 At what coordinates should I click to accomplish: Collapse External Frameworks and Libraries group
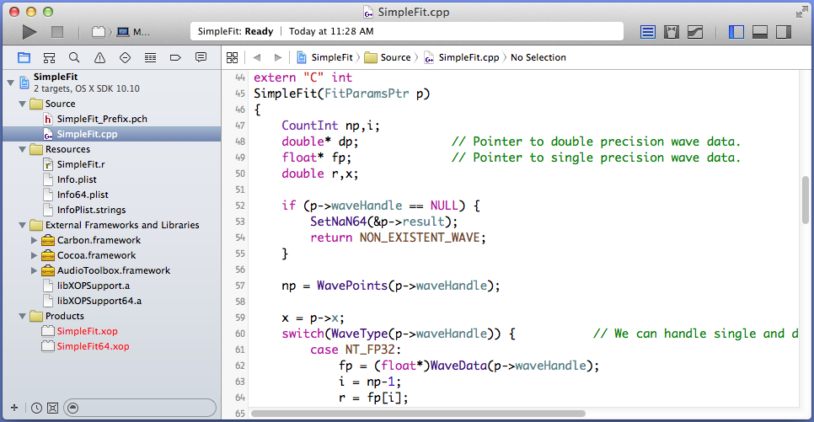tap(22, 225)
